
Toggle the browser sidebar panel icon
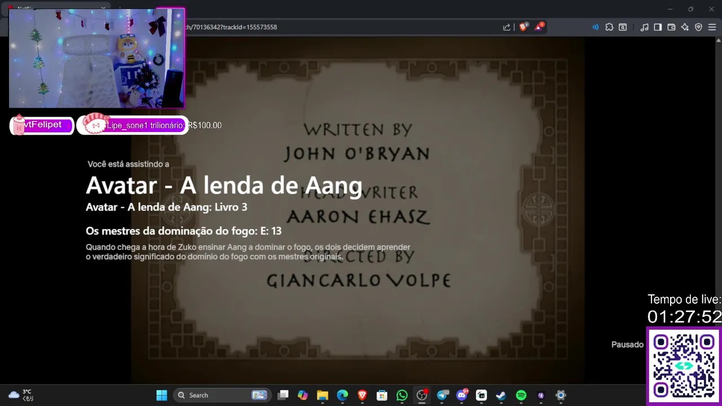click(658, 27)
